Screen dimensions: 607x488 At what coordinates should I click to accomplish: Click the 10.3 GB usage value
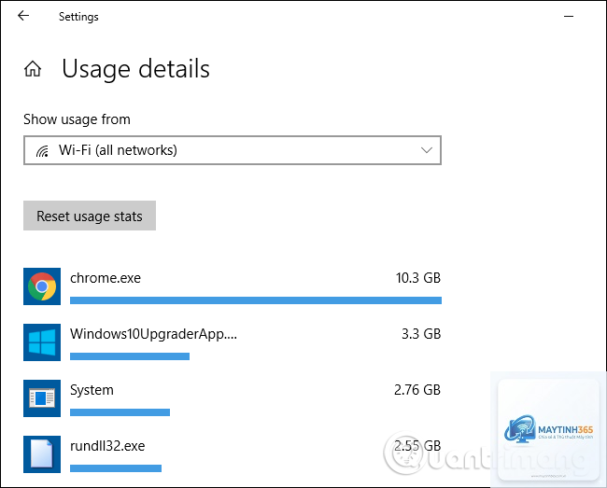tap(418, 278)
